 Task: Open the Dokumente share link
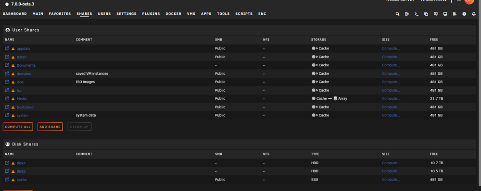coord(26,65)
